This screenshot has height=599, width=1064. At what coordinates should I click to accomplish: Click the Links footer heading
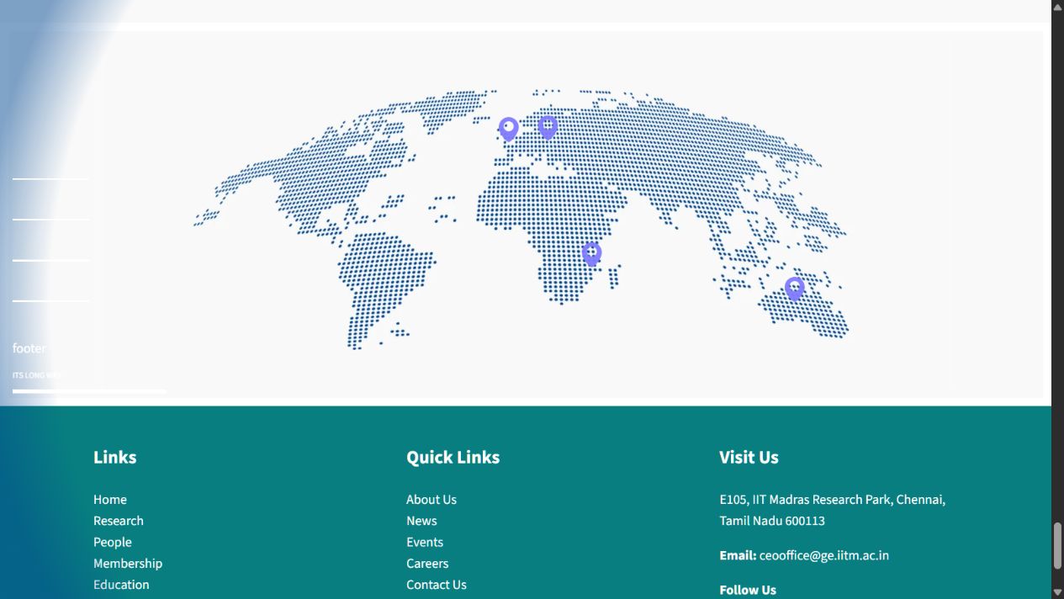114,458
